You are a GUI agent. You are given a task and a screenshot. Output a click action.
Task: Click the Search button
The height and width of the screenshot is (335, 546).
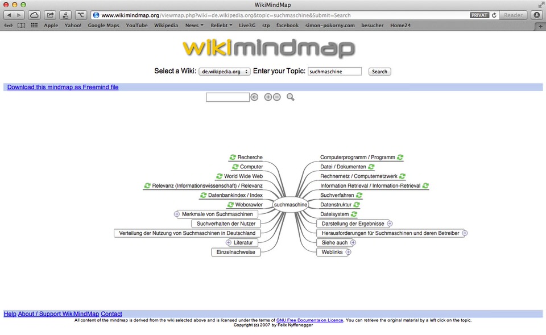coord(379,72)
